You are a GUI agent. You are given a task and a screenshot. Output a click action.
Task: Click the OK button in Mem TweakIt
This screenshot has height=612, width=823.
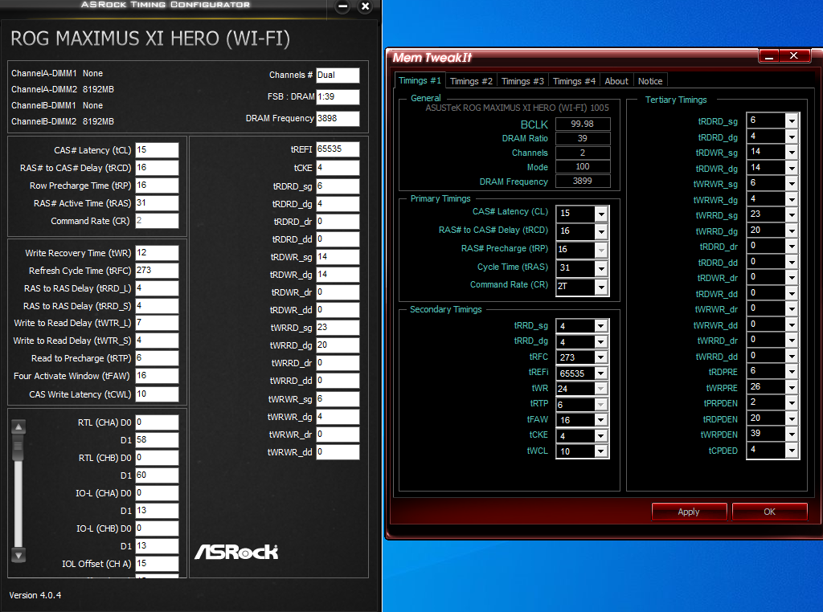click(x=769, y=512)
